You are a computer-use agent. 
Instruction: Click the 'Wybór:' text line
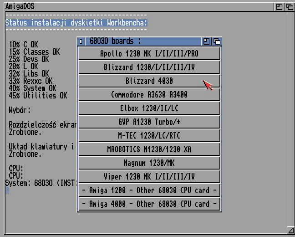point(20,110)
